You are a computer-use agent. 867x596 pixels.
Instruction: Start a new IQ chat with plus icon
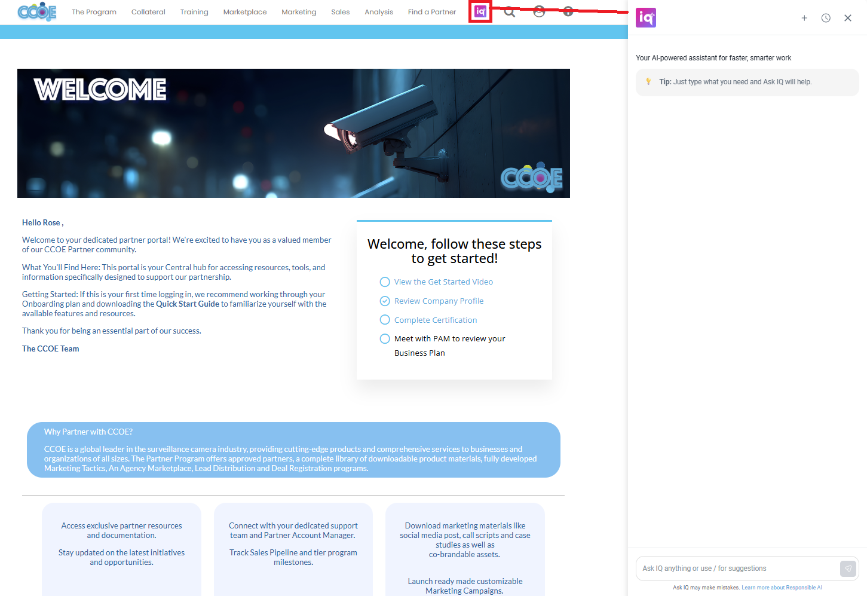(804, 18)
